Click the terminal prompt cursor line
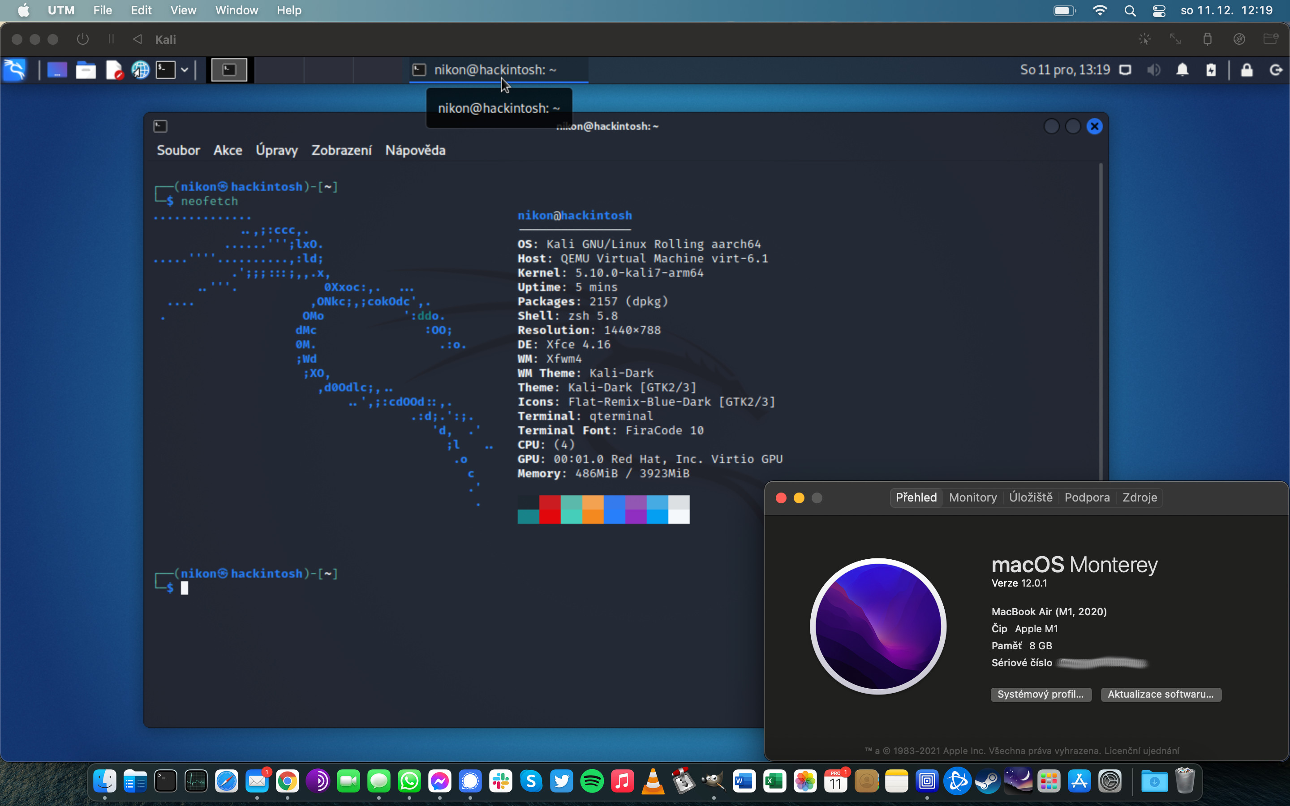The height and width of the screenshot is (806, 1290). click(185, 588)
